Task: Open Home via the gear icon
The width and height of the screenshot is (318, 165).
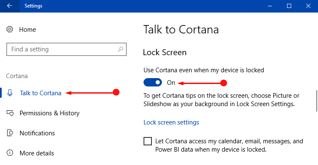Action: (10, 29)
